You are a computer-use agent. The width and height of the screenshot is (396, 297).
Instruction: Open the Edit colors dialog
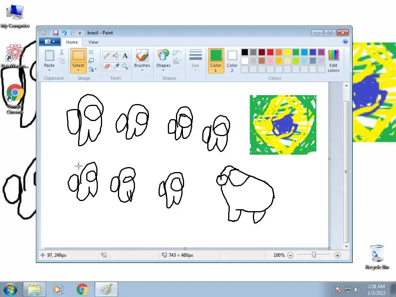333,61
